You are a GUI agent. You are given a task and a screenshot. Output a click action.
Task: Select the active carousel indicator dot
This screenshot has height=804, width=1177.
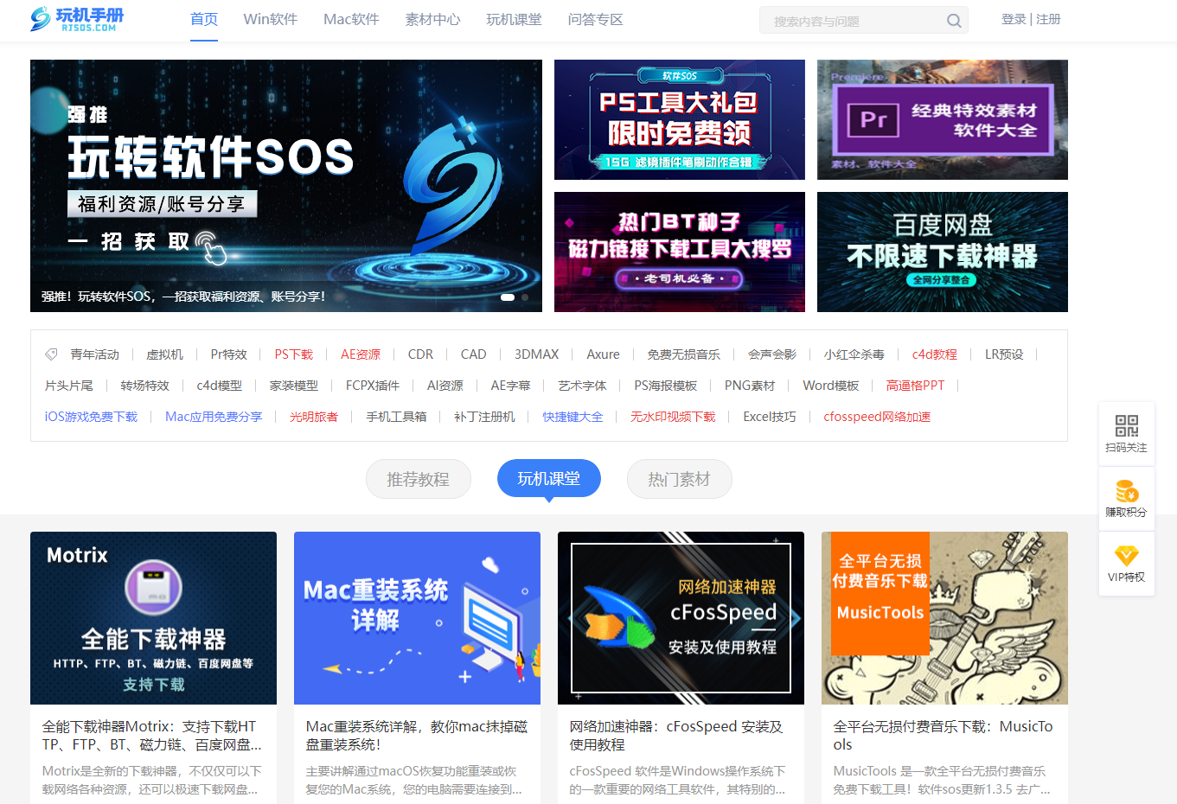click(x=508, y=297)
